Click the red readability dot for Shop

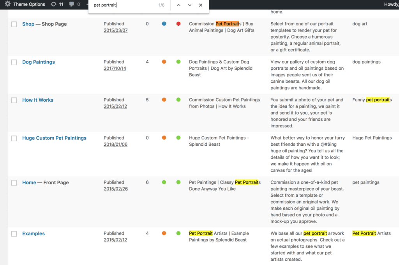[x=178, y=24]
